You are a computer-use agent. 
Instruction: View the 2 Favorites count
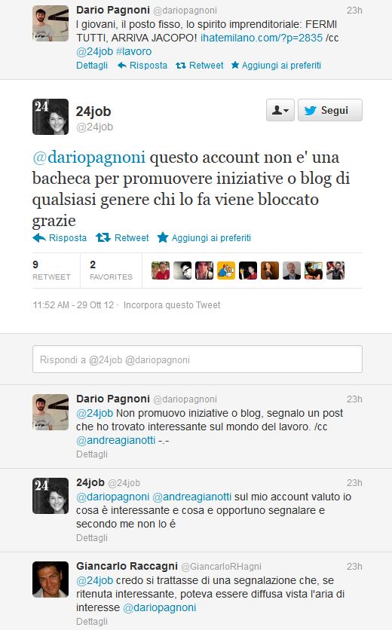click(x=111, y=271)
